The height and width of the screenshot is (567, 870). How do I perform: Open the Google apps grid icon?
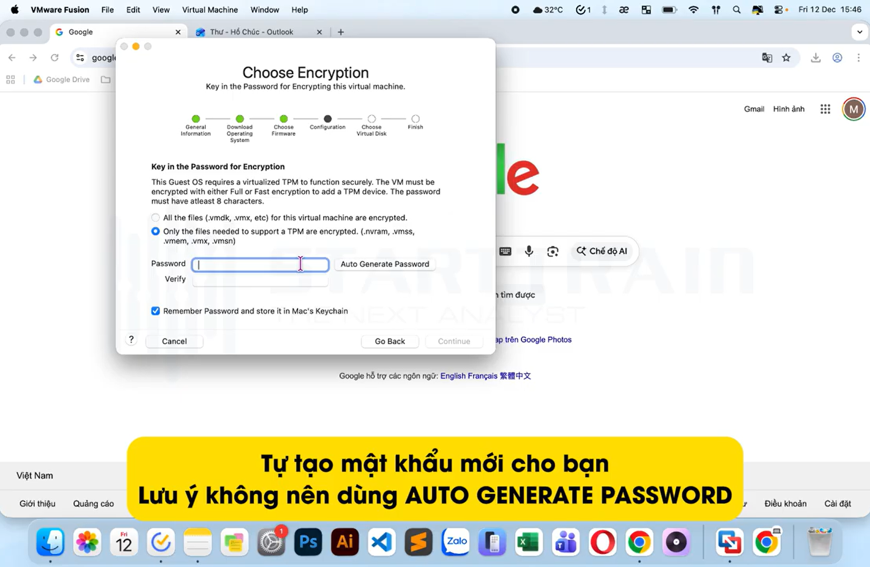point(825,109)
